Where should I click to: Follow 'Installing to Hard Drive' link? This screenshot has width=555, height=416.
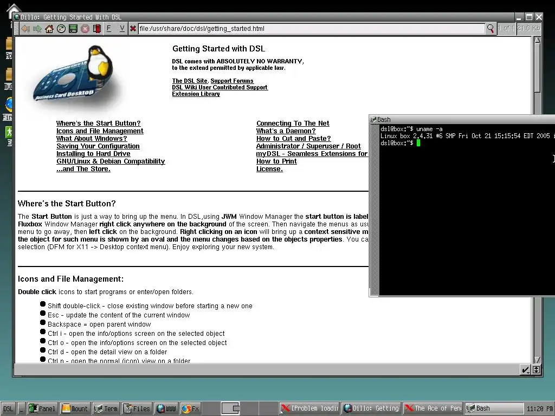(93, 153)
